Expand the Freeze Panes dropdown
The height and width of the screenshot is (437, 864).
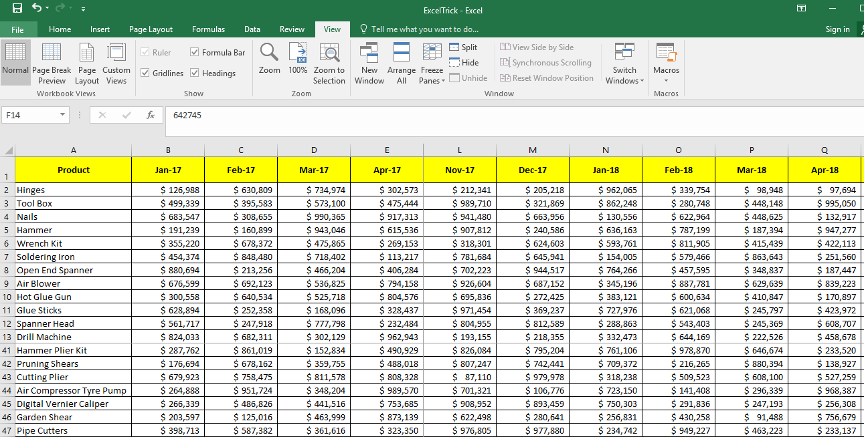[x=432, y=76]
